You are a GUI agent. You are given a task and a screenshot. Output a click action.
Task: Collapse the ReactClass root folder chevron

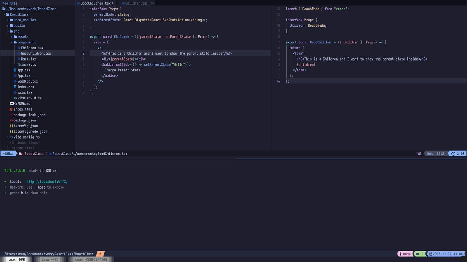tap(4, 14)
